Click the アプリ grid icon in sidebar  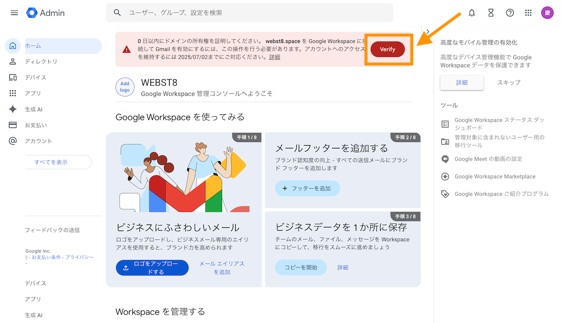point(13,93)
